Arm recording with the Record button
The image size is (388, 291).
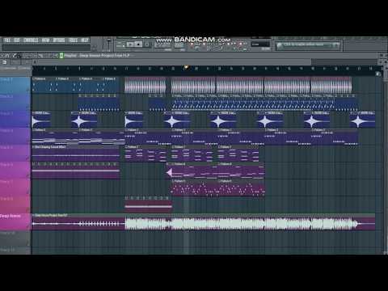tap(147, 44)
